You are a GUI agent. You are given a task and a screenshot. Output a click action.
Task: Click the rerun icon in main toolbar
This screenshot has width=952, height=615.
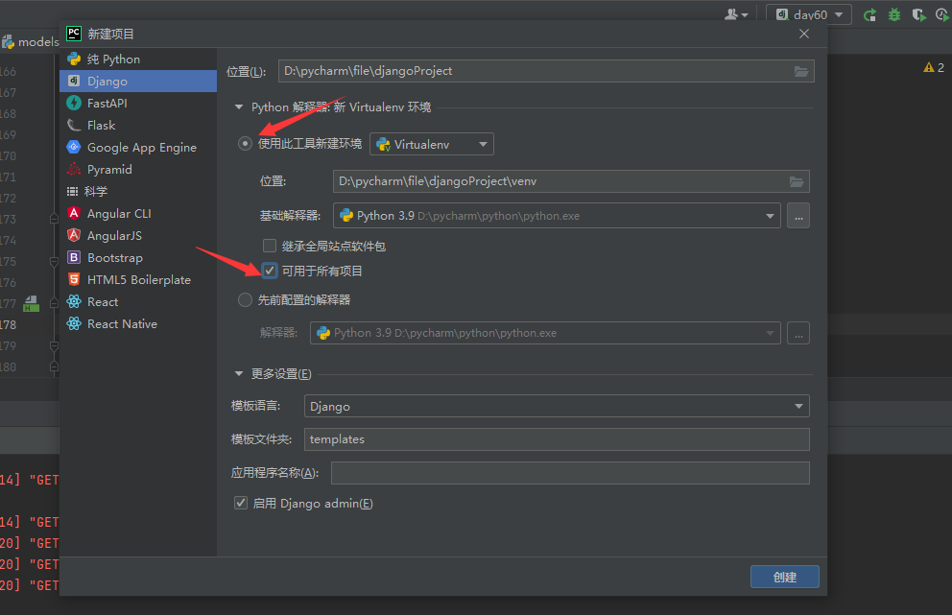870,14
